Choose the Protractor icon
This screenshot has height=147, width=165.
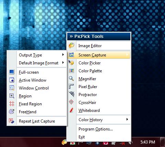[x=71, y=94]
